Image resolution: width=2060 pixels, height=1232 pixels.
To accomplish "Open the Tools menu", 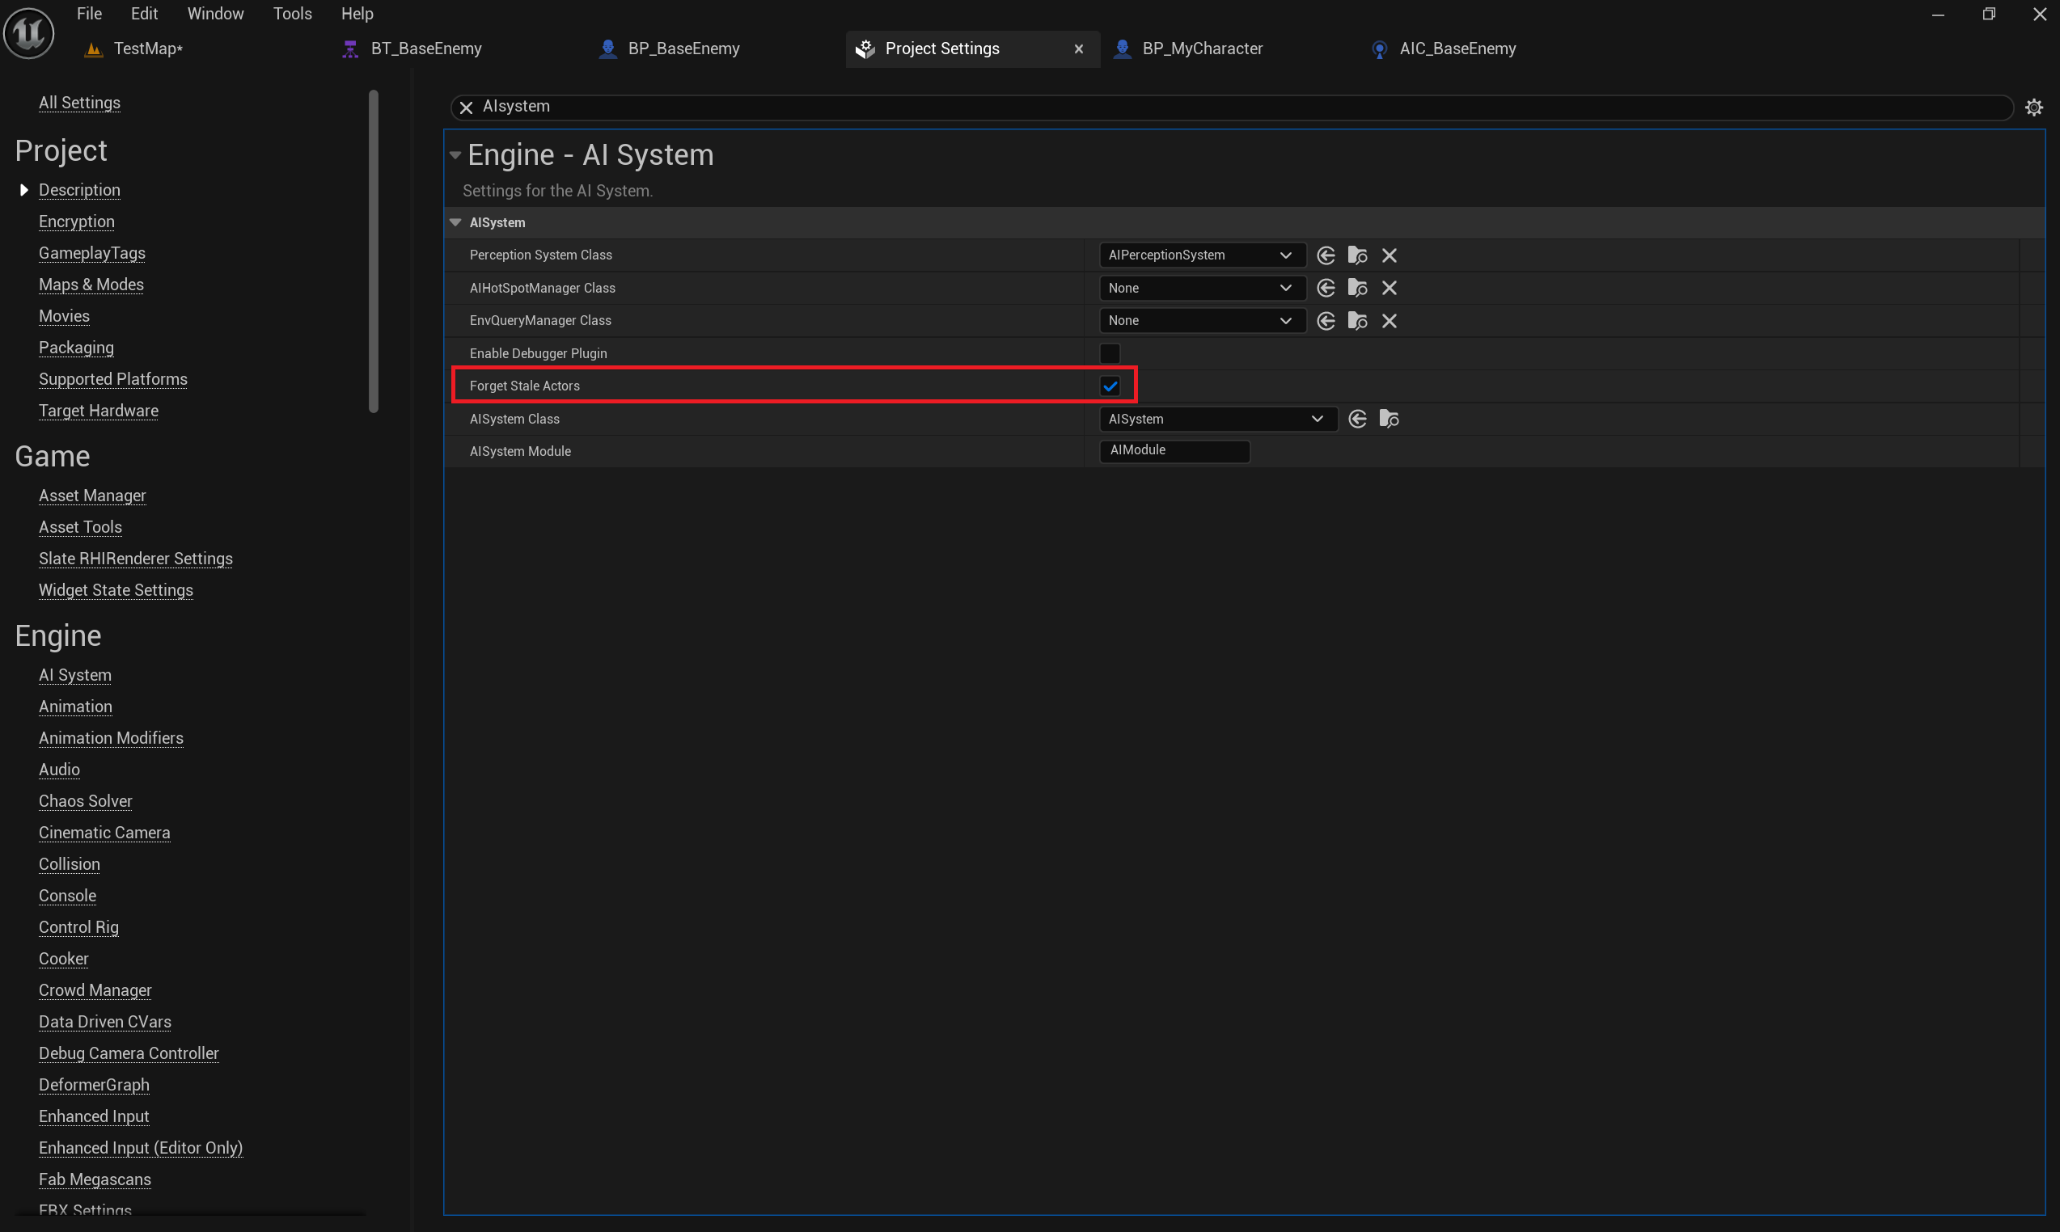I will click(x=293, y=13).
